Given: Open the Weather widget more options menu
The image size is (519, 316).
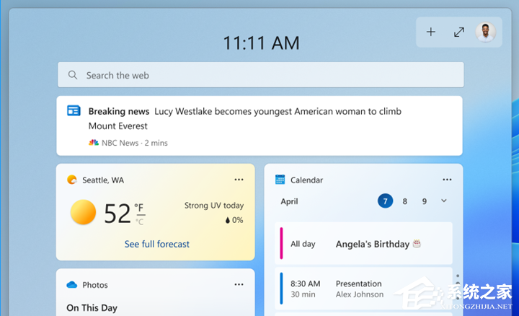Looking at the screenshot, I should click(x=239, y=180).
